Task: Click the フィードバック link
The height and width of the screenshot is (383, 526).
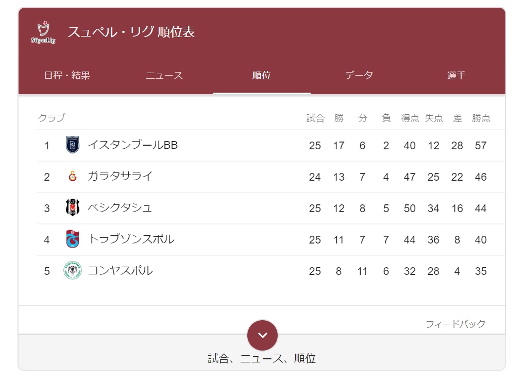Action: (x=455, y=324)
